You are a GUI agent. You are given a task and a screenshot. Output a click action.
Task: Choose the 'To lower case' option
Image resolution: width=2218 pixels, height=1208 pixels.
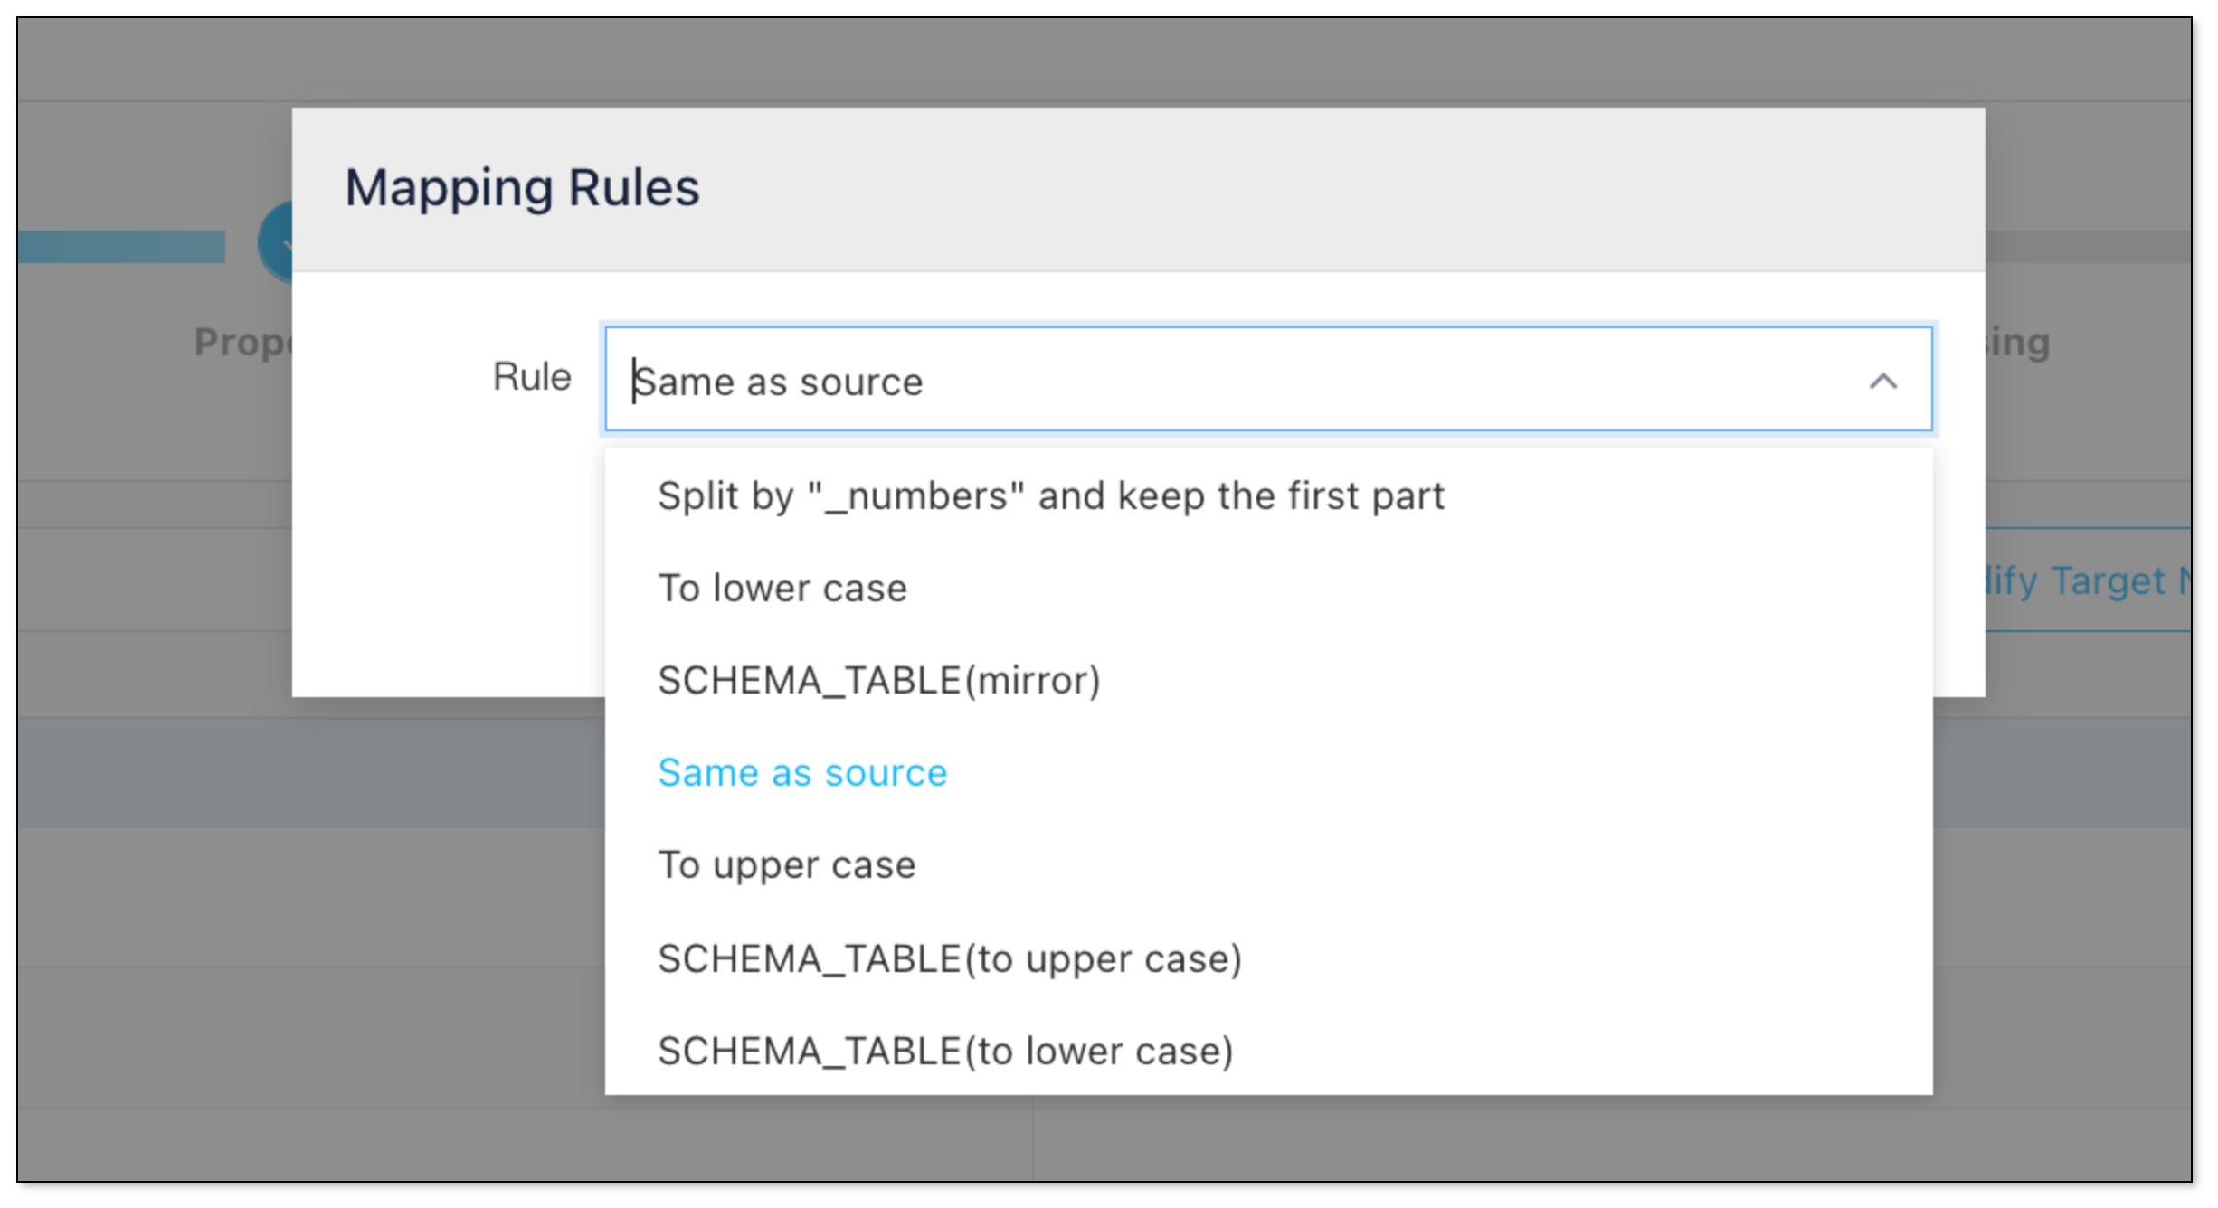tap(782, 589)
